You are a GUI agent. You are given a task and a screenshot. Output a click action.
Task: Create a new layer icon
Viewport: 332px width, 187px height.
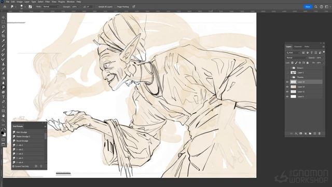[x=315, y=133]
